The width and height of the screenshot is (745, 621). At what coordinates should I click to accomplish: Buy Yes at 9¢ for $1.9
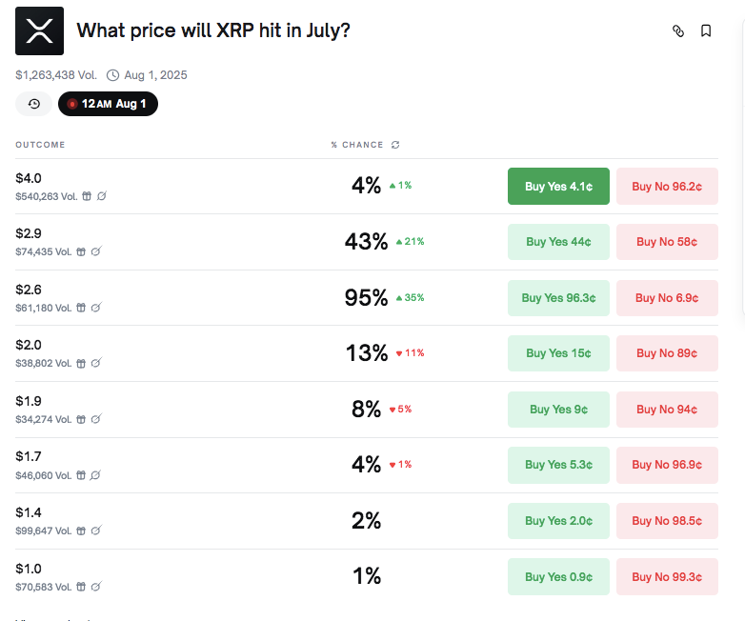pos(558,410)
